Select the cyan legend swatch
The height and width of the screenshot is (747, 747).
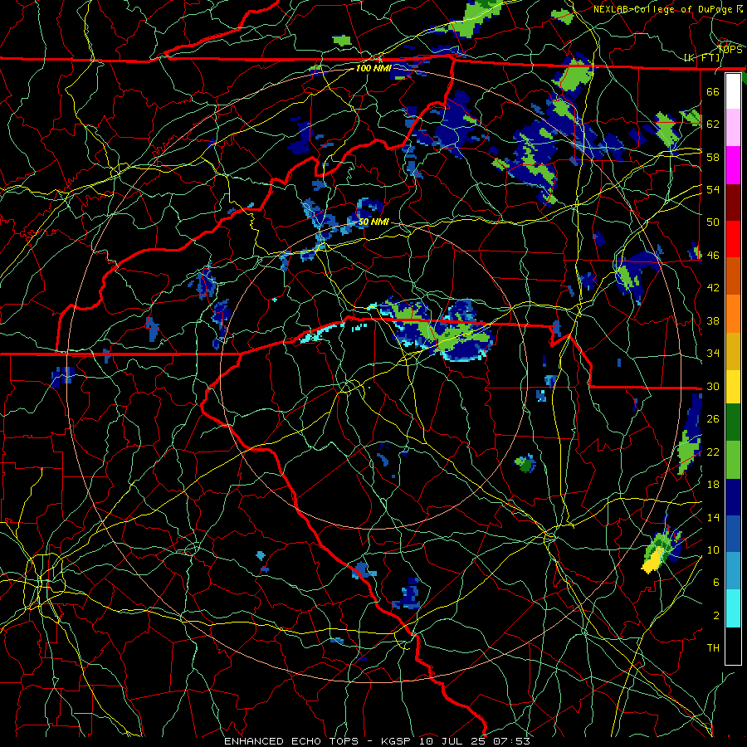point(733,608)
